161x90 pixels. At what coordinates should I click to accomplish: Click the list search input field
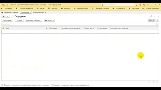click(x=79, y=24)
